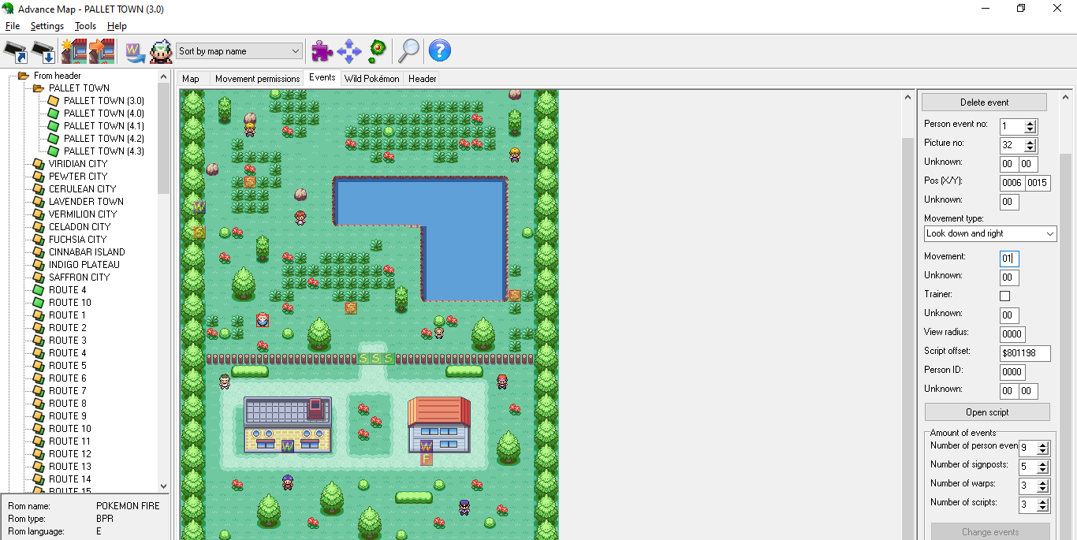
Task: Select the Script offset input field
Action: [x=1025, y=353]
